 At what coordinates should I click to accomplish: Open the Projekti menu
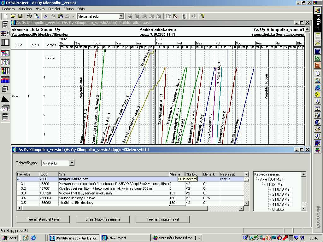pos(54,9)
